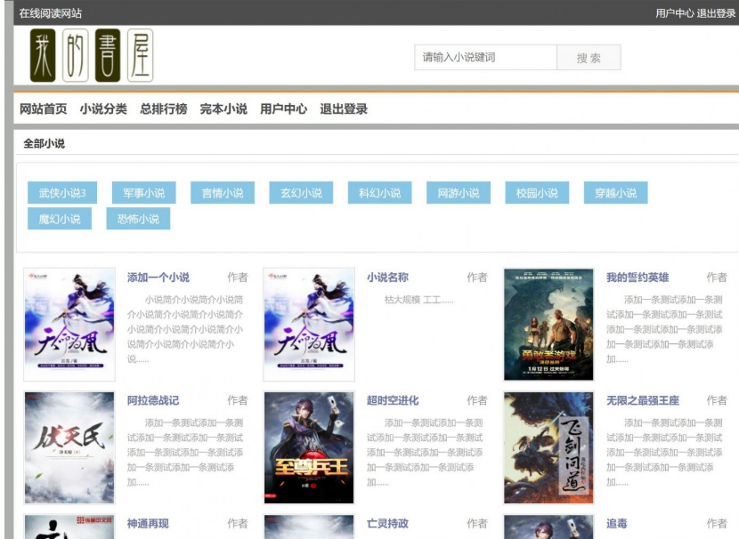Filter by 军事小说 category

pyautogui.click(x=143, y=193)
